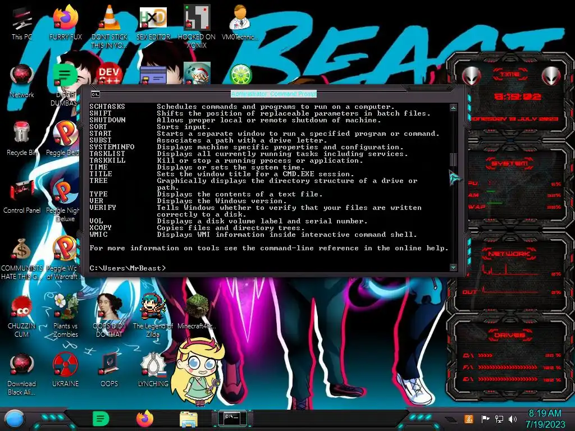Click the Administrator: Command Prompt title text
The image size is (575, 431).
pyautogui.click(x=273, y=94)
